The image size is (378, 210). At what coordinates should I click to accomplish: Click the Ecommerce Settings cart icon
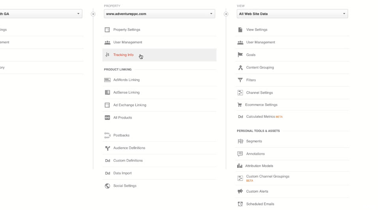point(240,105)
